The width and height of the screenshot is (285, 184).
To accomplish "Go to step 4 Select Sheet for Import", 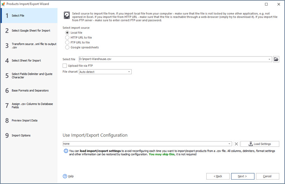I will pos(29,61).
